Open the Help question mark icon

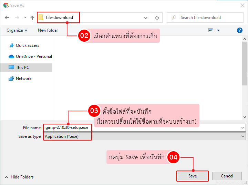[x=240, y=30]
